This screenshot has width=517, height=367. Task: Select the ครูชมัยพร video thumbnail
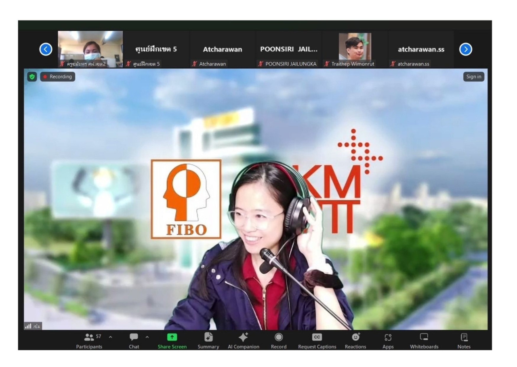click(x=90, y=49)
